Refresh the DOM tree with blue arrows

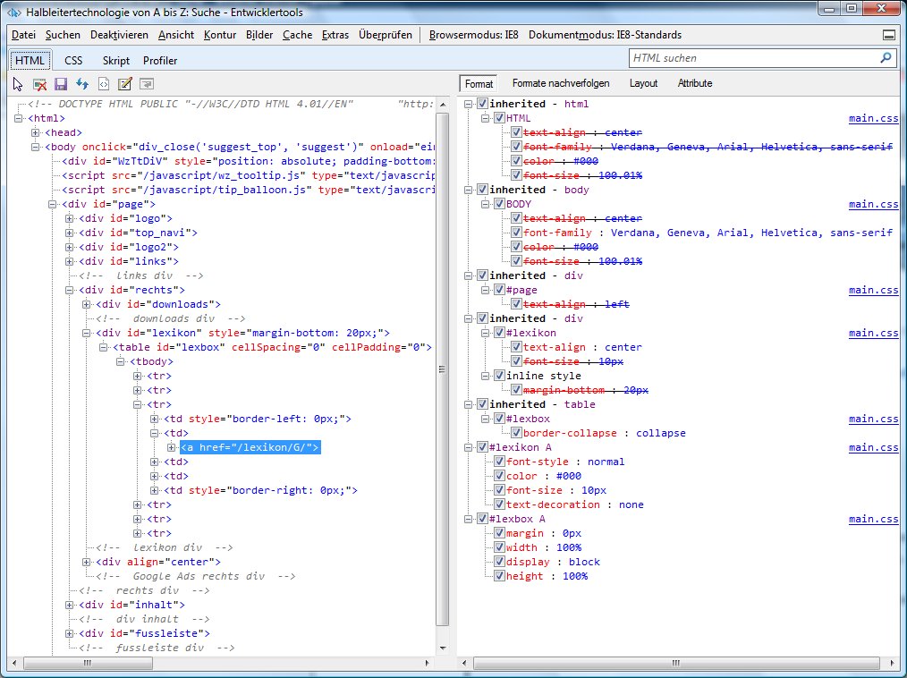coord(82,84)
